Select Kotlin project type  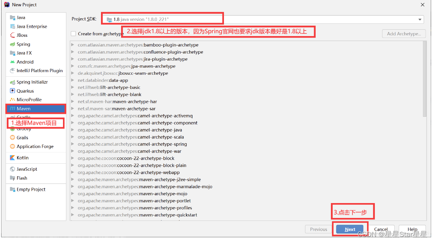pos(36,158)
